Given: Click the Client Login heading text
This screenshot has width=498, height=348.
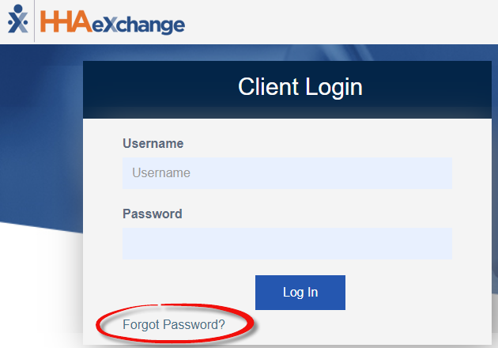Looking at the screenshot, I should tap(300, 86).
